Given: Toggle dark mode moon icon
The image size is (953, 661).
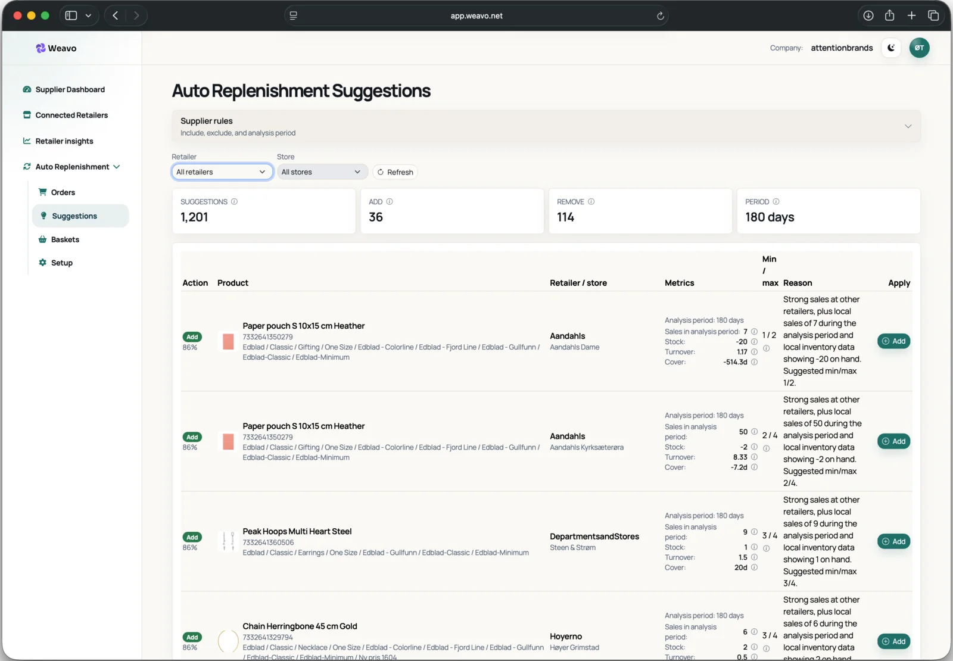Looking at the screenshot, I should [x=891, y=48].
